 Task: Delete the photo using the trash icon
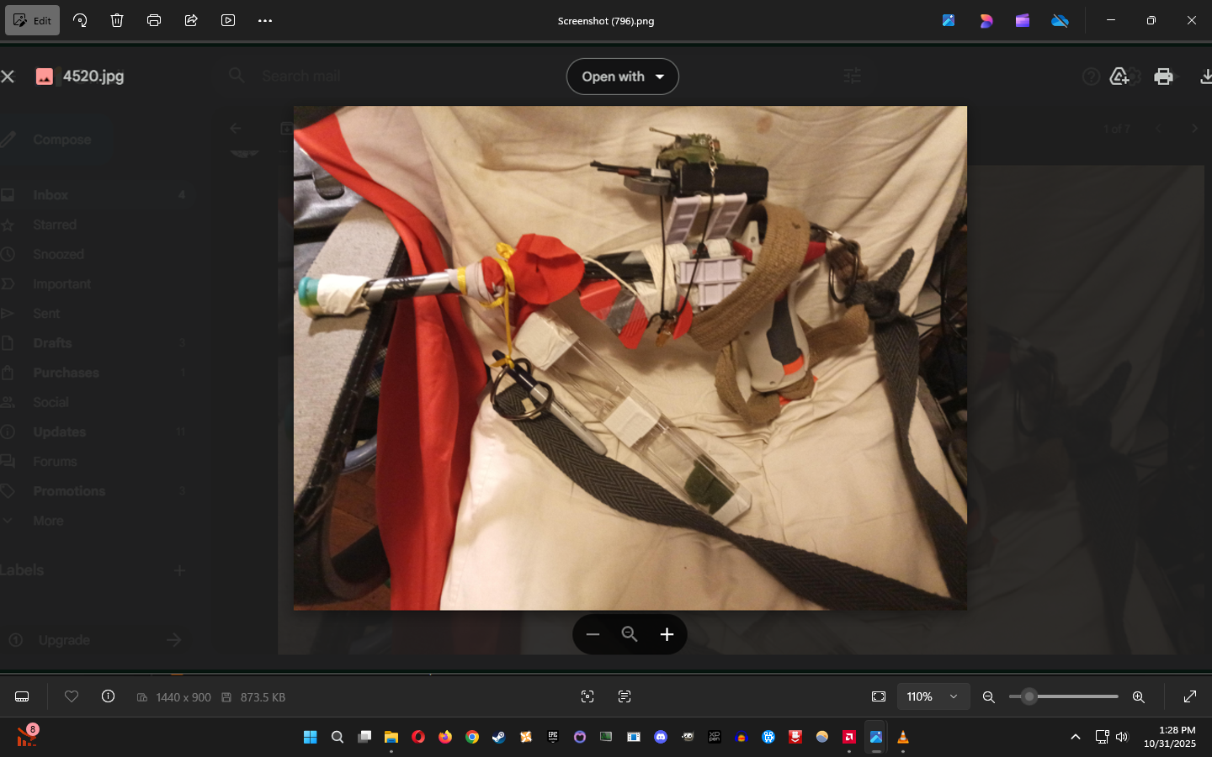tap(117, 20)
